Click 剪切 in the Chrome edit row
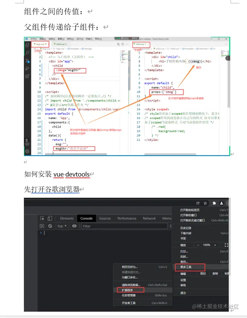Viewport: 247px width, 318px height. [x=203, y=274]
